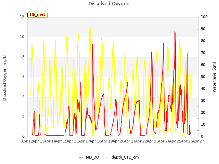Click the Apr 12 x-axis tick label
219x164 pixels.
pyautogui.click(x=27, y=141)
